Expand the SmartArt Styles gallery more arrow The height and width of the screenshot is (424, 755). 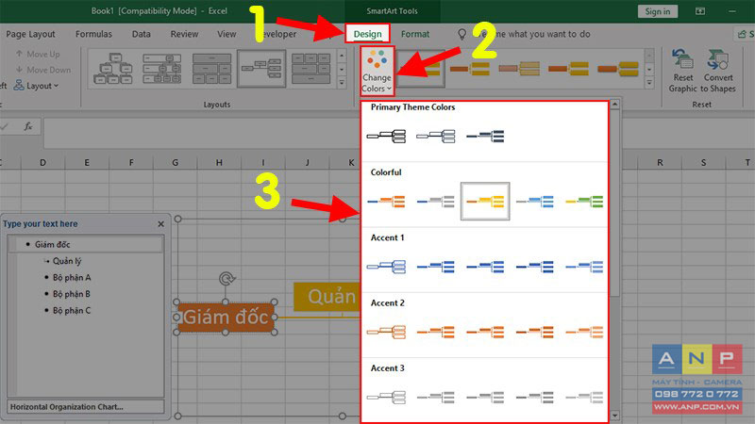click(x=649, y=83)
